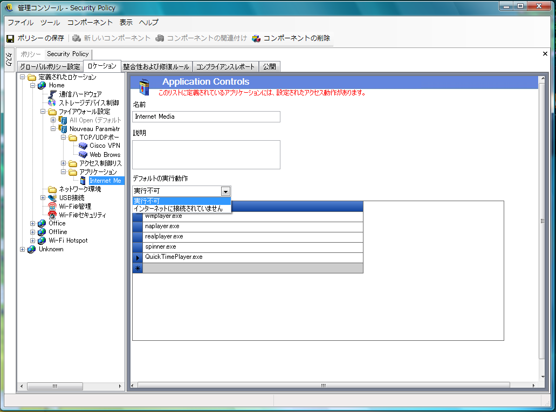
Task: Click the Wi-Fi security icon
Action: click(52, 215)
